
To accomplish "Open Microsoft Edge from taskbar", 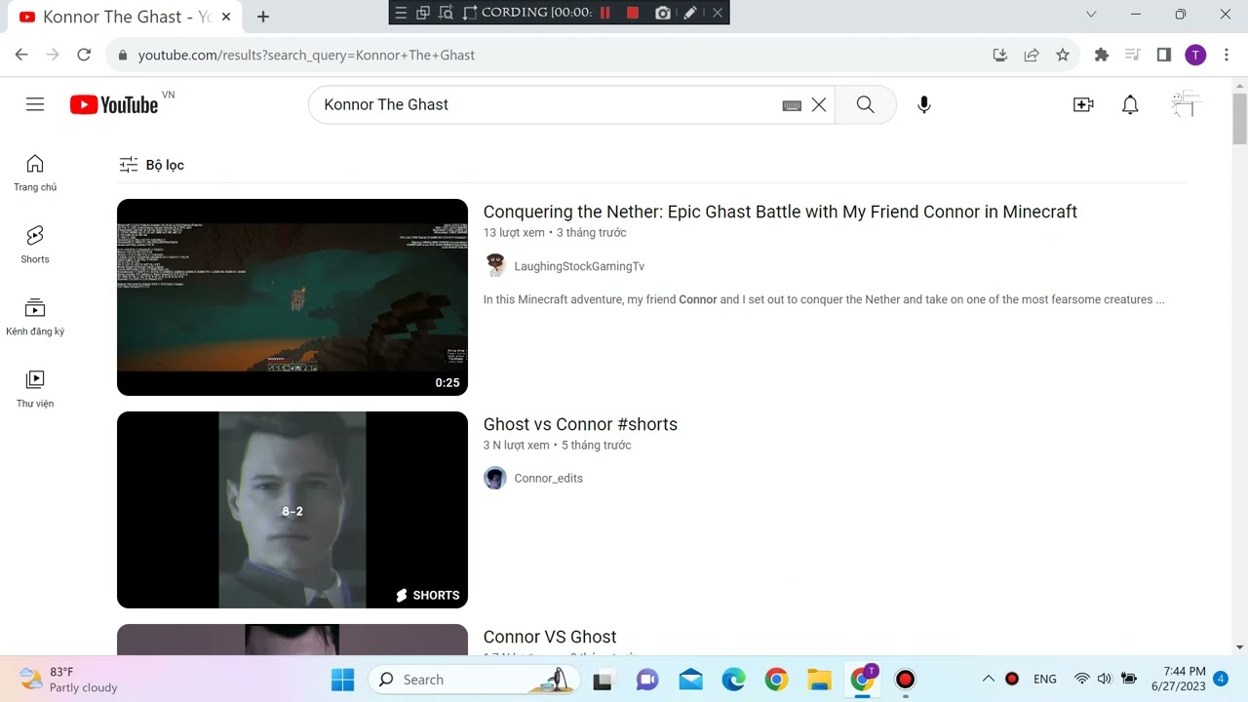I will (733, 680).
